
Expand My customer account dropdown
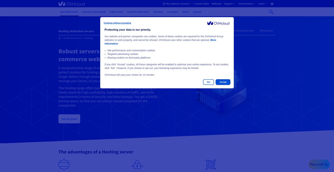tap(177, 4)
